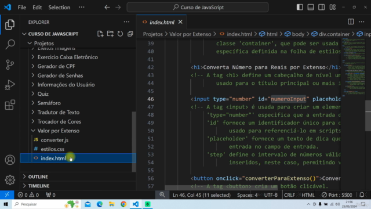Click Ln 46, Col 45 cursor position
Viewport: 371px width, 209px height.
(x=202, y=195)
